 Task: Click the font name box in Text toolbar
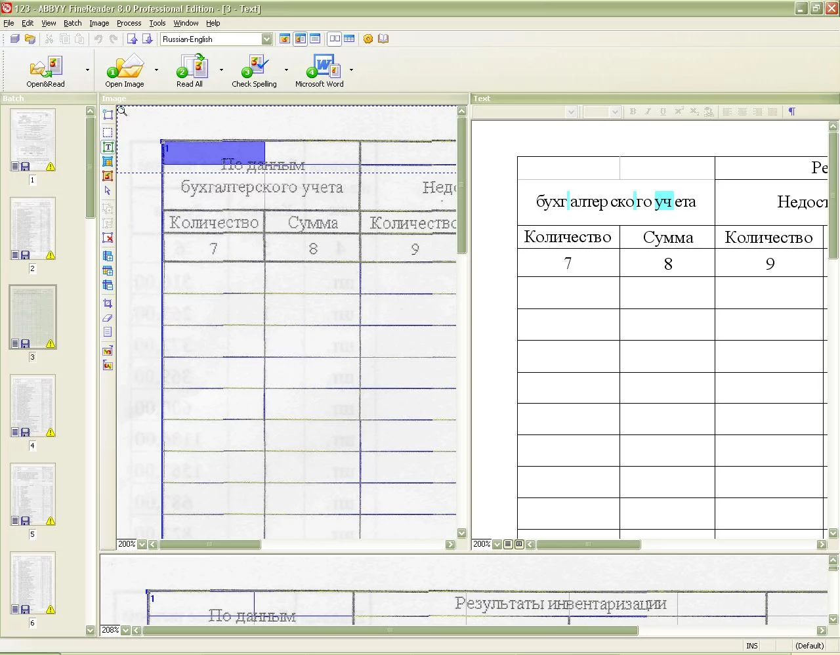pyautogui.click(x=524, y=112)
